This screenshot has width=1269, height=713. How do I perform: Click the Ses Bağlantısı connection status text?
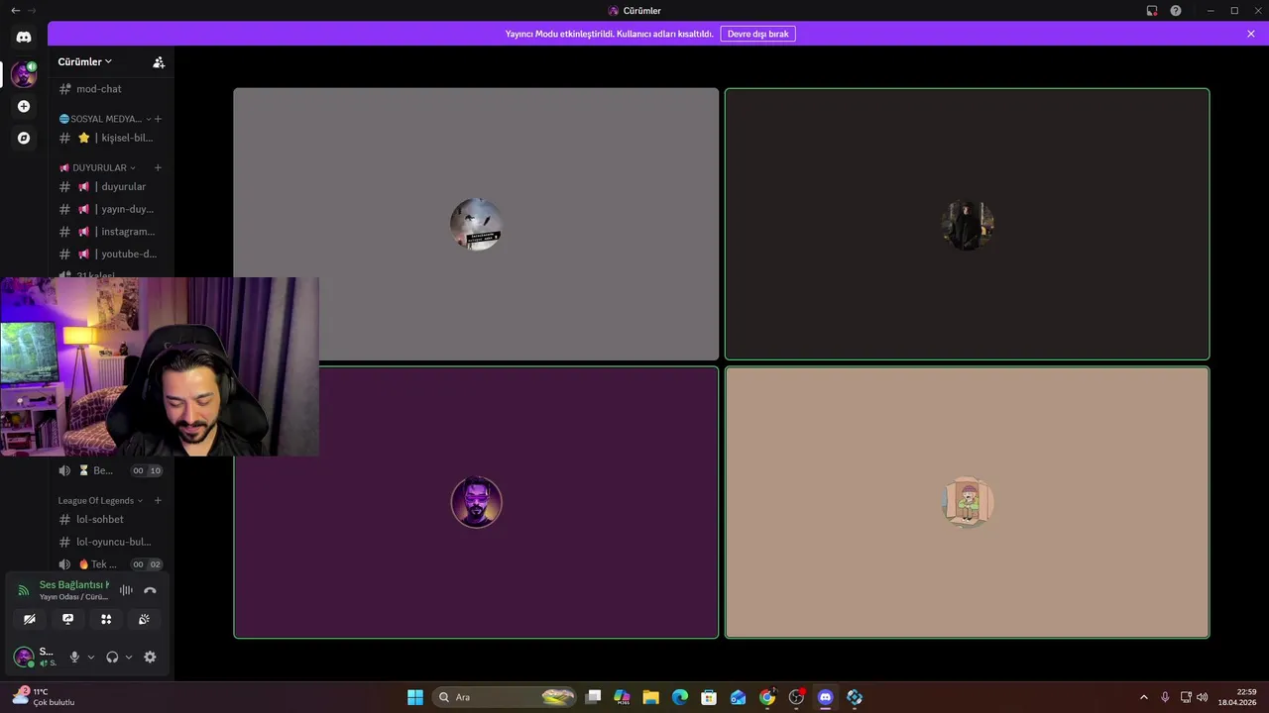click(x=74, y=585)
